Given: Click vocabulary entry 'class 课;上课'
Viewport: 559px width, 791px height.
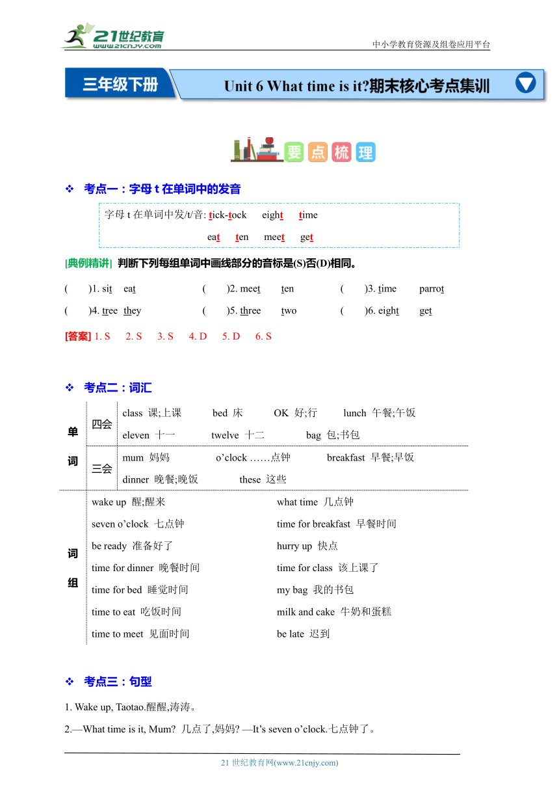Looking at the screenshot, I should [x=152, y=413].
